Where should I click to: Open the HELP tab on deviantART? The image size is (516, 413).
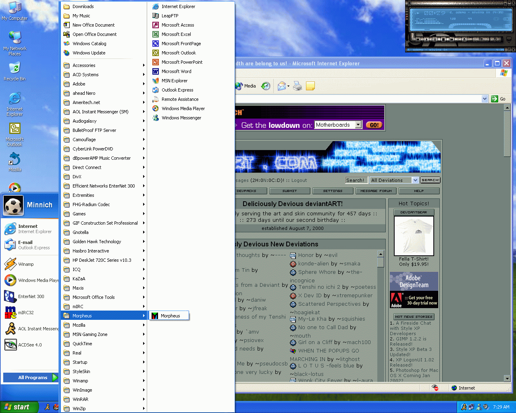click(419, 191)
